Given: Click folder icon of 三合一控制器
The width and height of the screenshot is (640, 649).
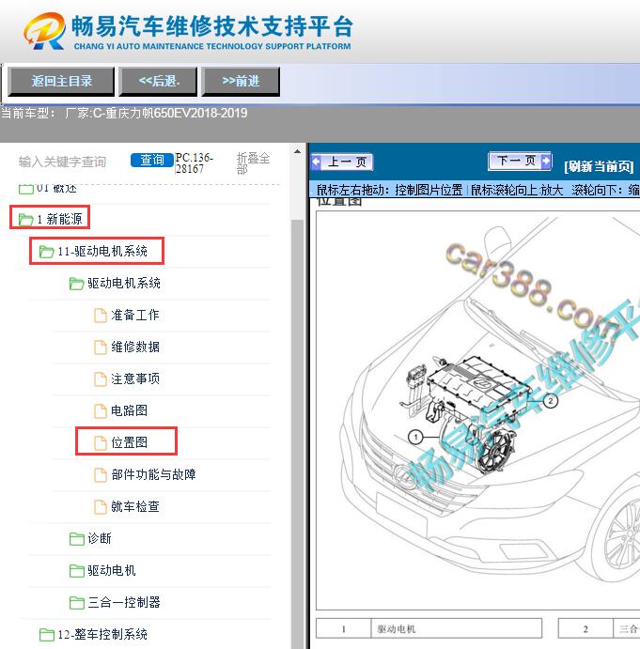Looking at the screenshot, I should click(x=77, y=603).
